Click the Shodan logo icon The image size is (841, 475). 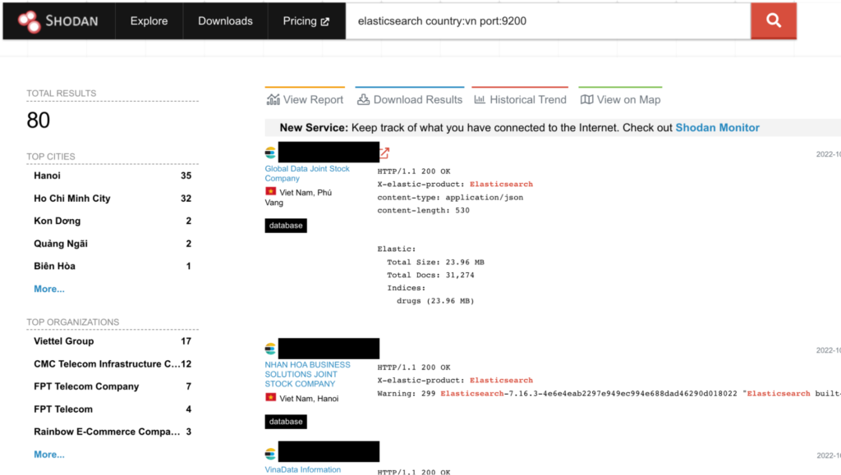pos(29,21)
